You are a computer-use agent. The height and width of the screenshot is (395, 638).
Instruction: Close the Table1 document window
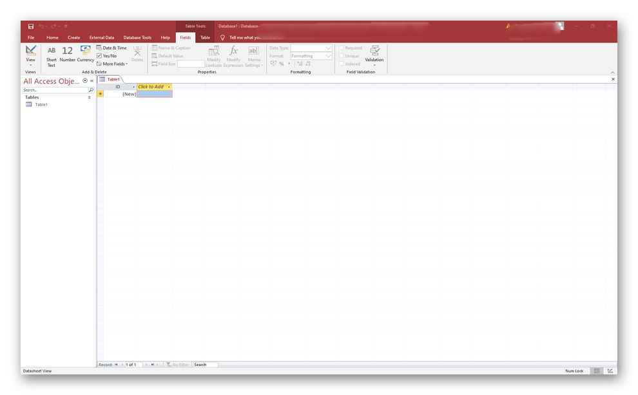(613, 79)
